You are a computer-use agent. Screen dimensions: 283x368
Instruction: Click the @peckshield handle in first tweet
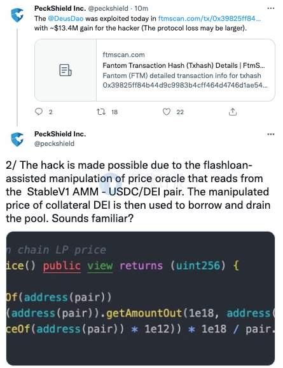pyautogui.click(x=108, y=8)
